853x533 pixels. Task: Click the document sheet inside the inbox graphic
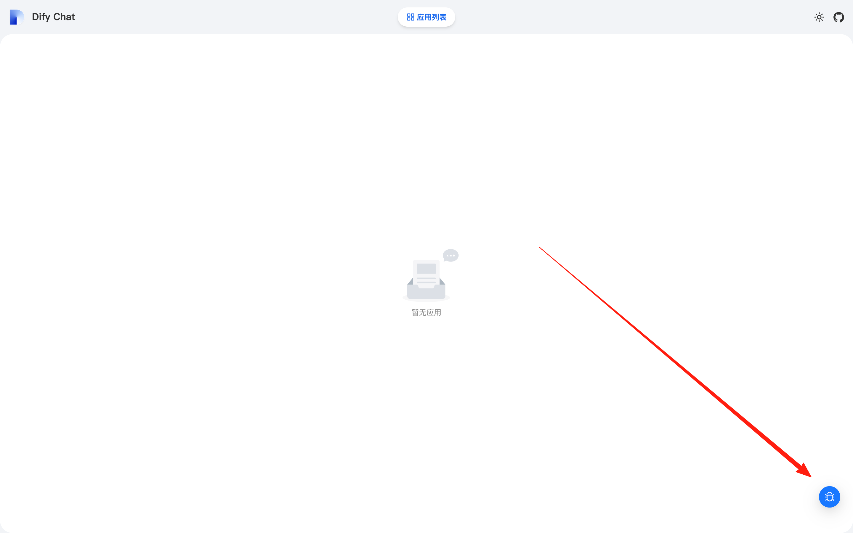point(426,275)
